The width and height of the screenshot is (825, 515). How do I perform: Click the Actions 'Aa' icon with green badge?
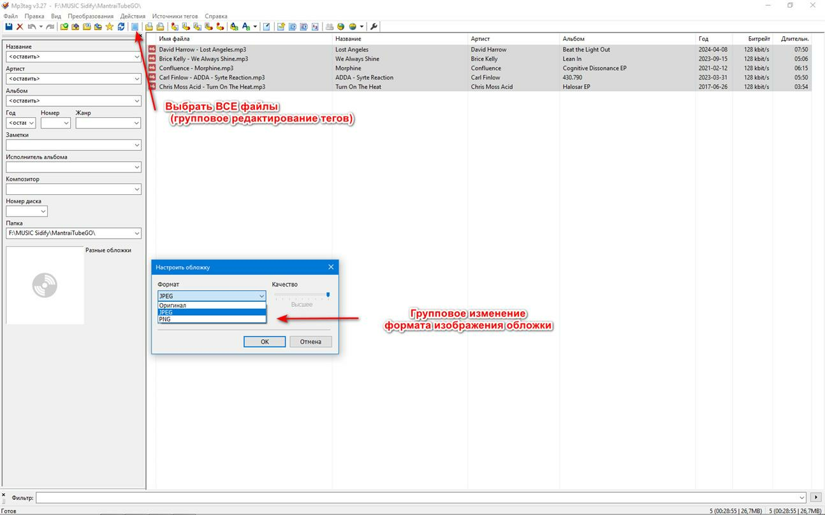point(234,27)
